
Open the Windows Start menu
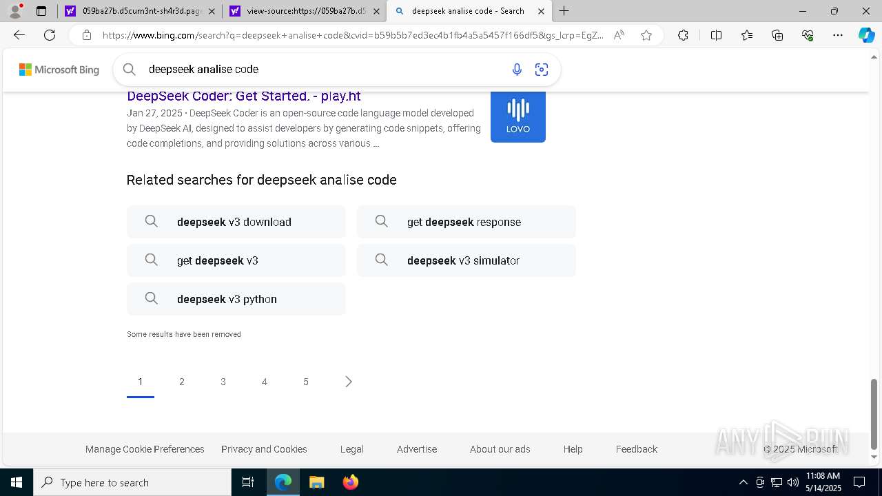pyautogui.click(x=17, y=482)
